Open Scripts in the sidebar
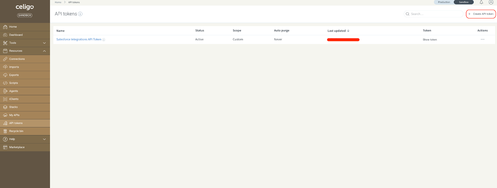 (25, 83)
